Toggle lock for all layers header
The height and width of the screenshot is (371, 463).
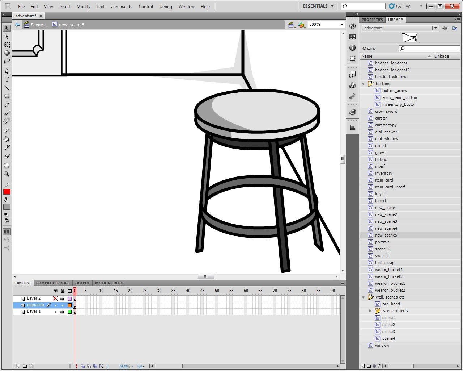tap(62, 291)
